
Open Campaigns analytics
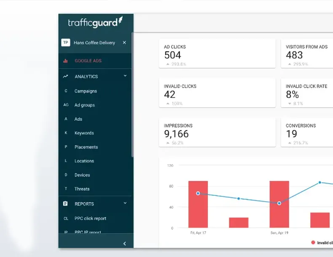[x=86, y=91]
